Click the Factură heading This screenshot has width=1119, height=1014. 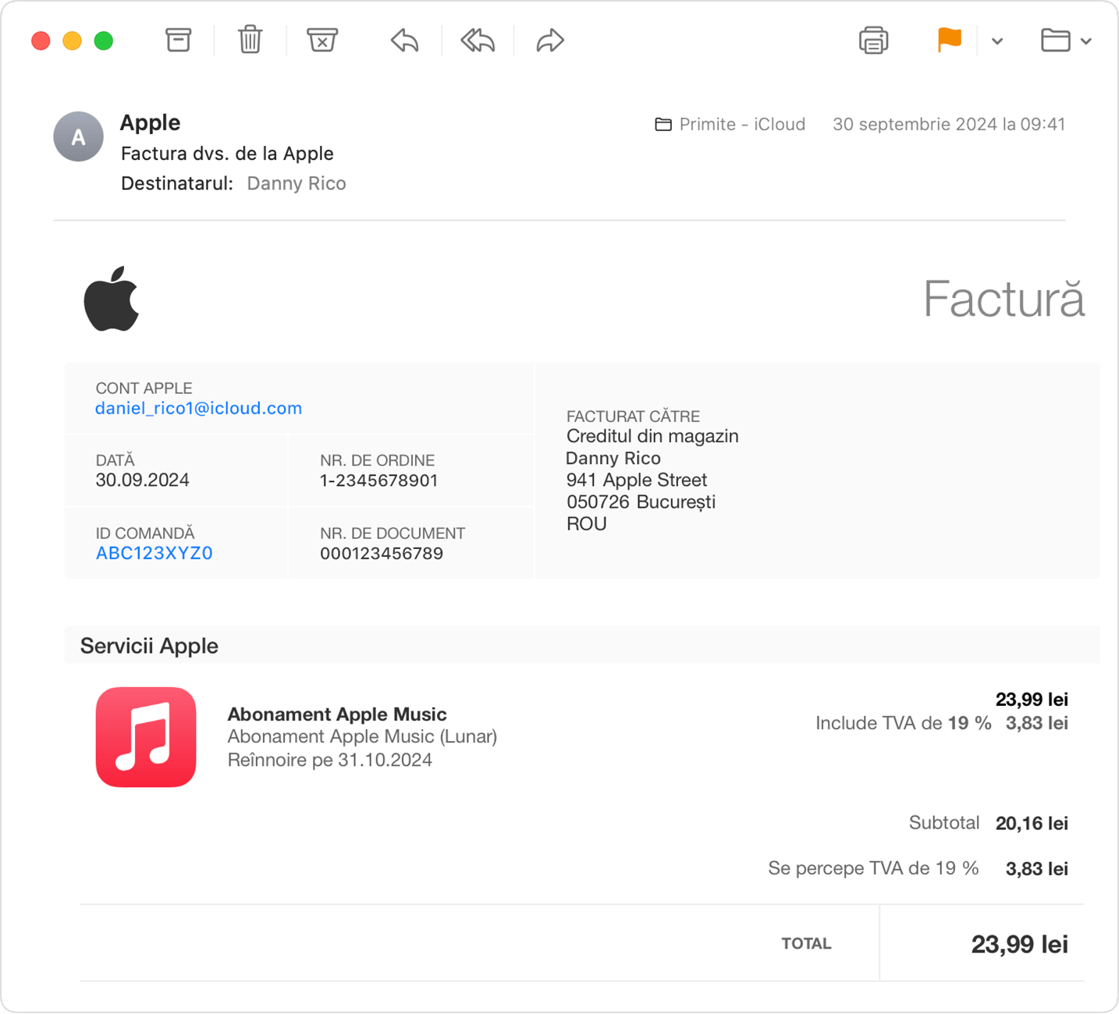point(1004,298)
